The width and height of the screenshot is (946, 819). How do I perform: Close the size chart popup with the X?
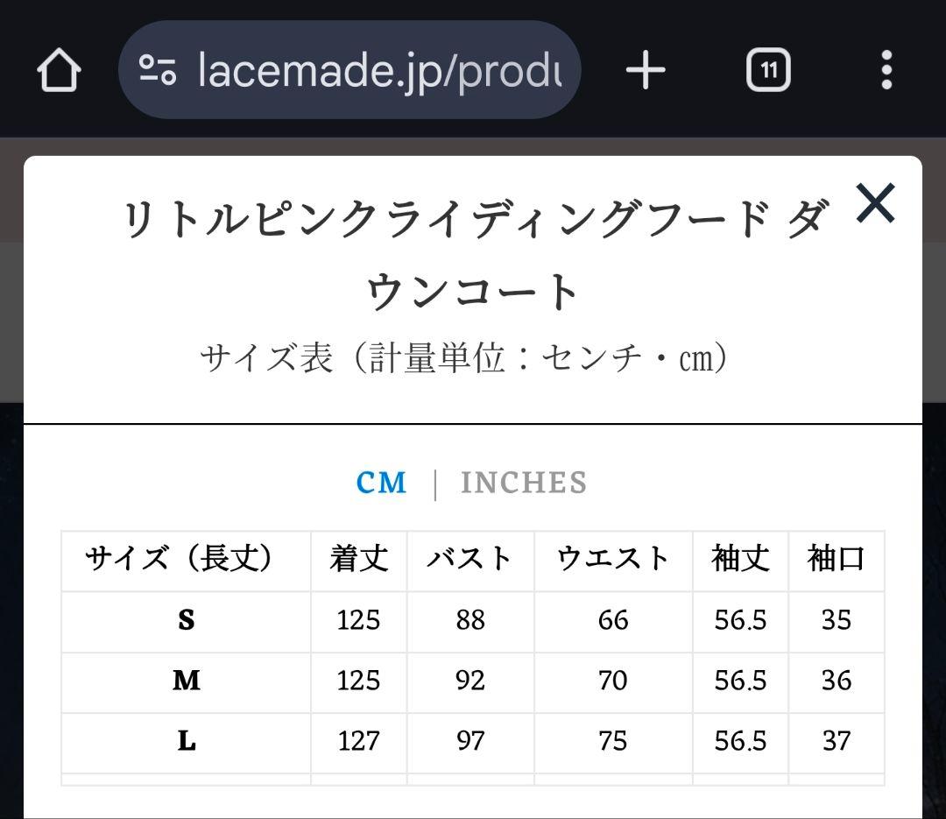[875, 204]
